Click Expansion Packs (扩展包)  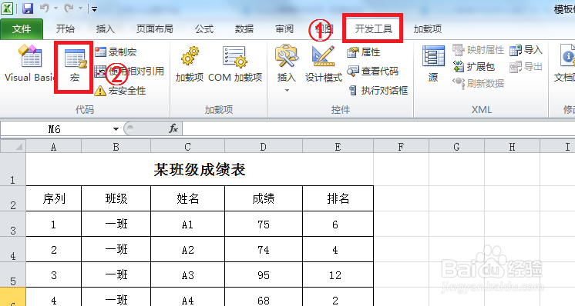point(474,67)
